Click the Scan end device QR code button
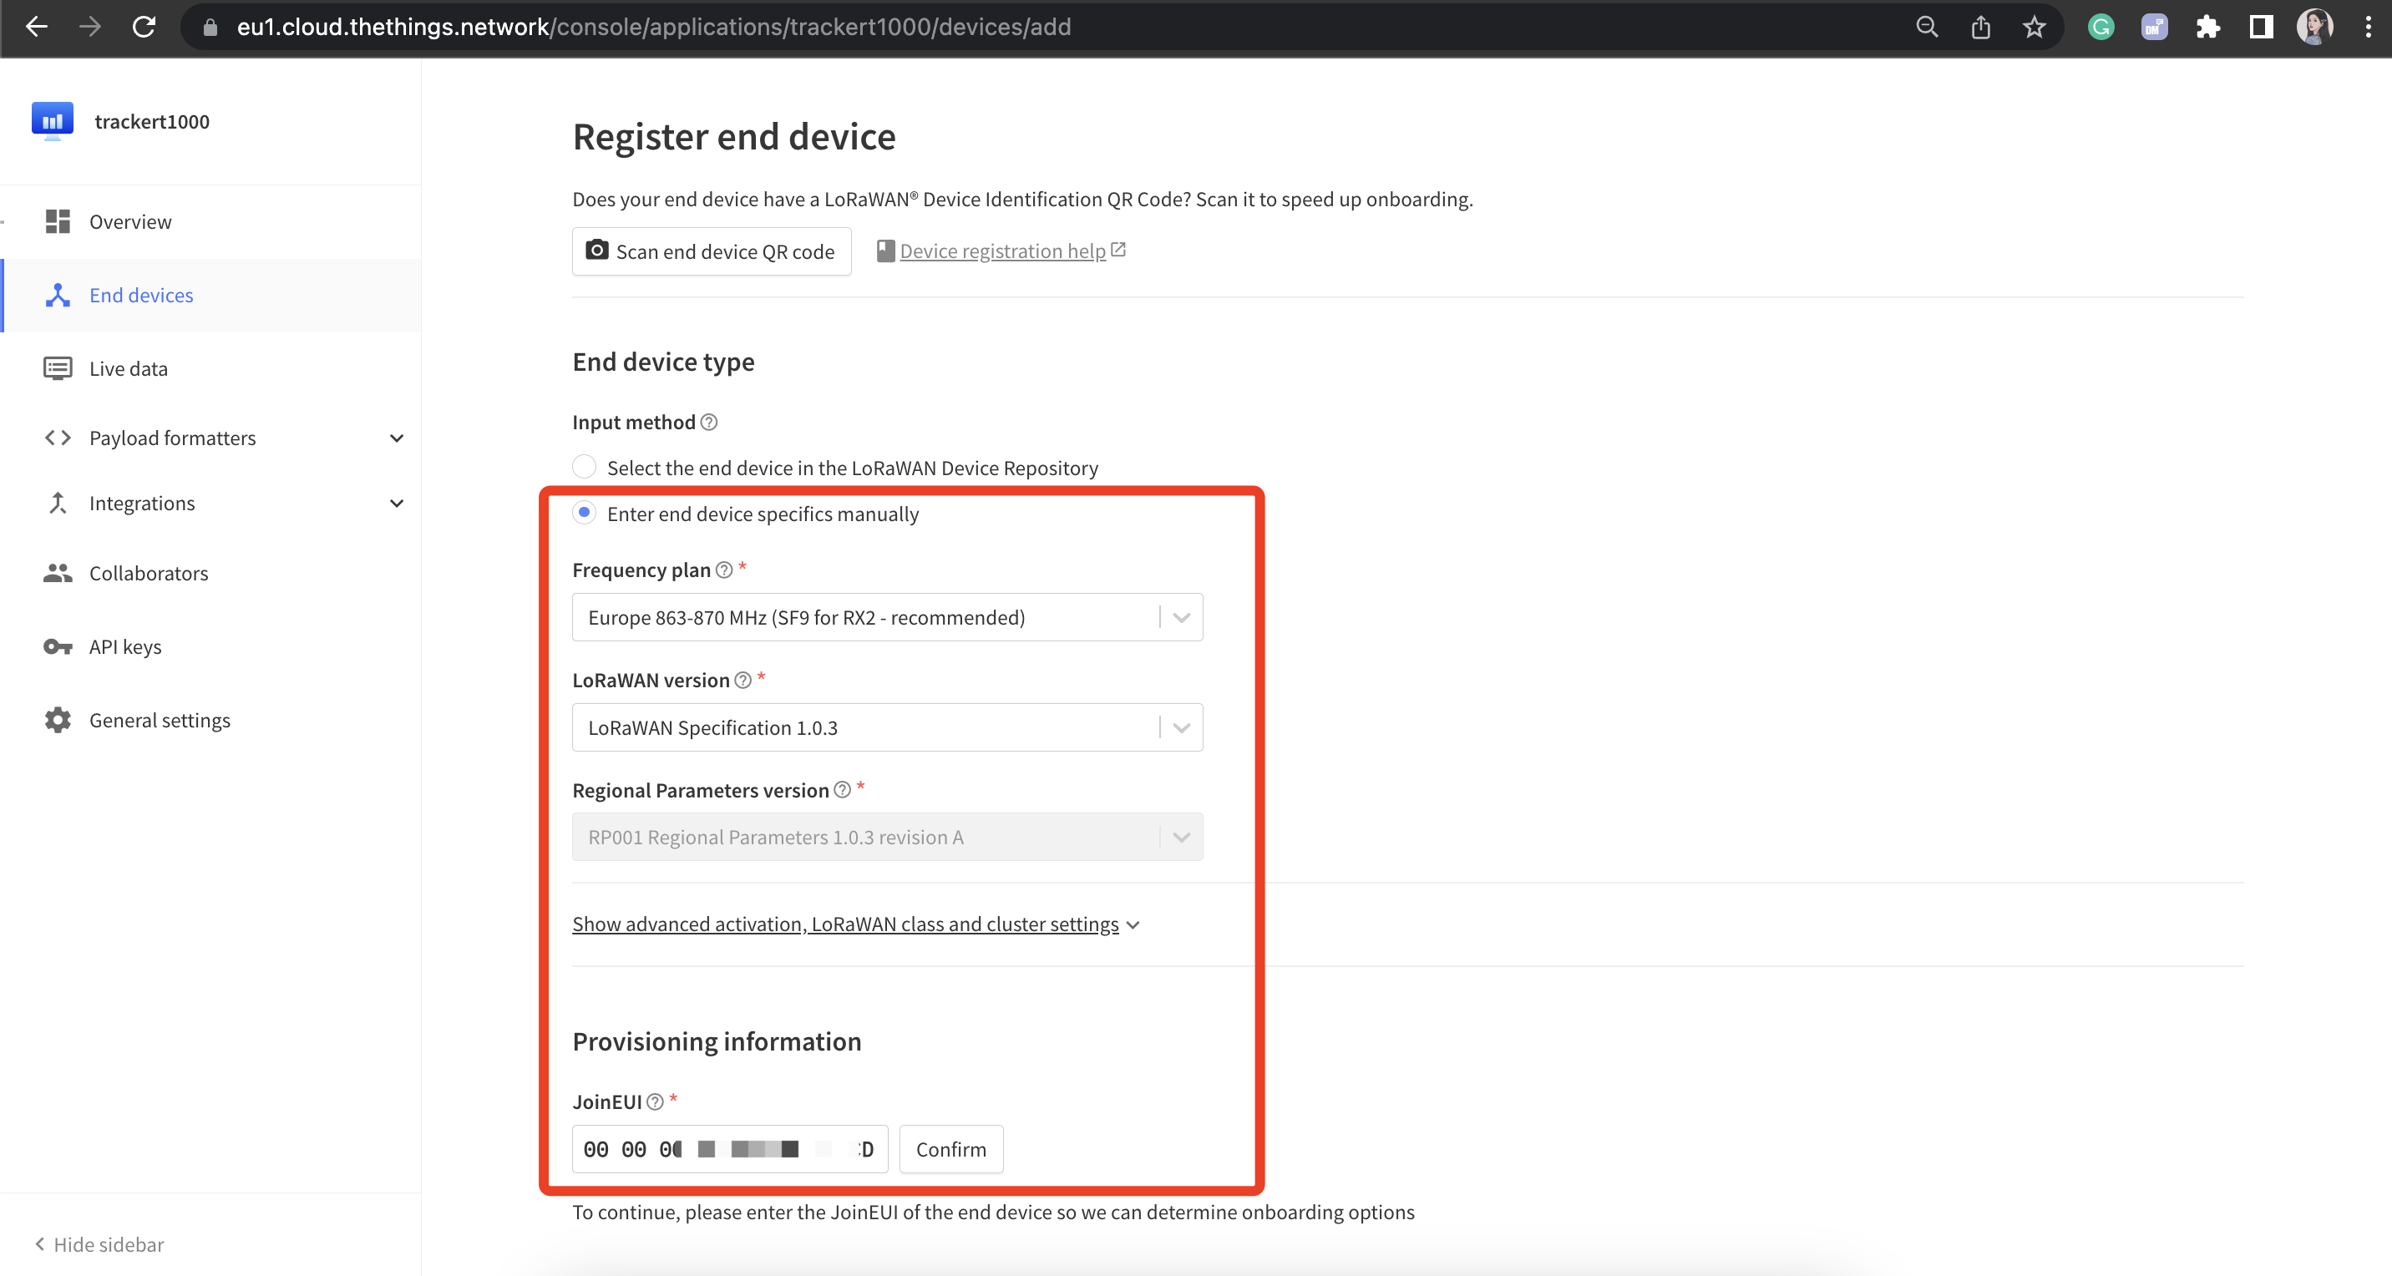Screen dimensions: 2392x1276 [712, 251]
